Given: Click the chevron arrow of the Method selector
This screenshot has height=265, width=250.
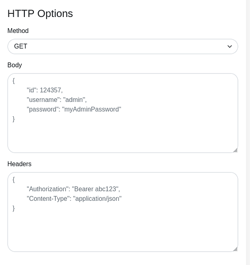Looking at the screenshot, I should [x=230, y=46].
